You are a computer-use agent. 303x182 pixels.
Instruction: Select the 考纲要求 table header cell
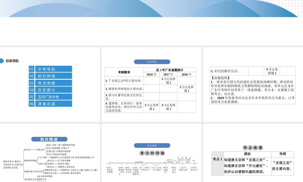coord(124,72)
